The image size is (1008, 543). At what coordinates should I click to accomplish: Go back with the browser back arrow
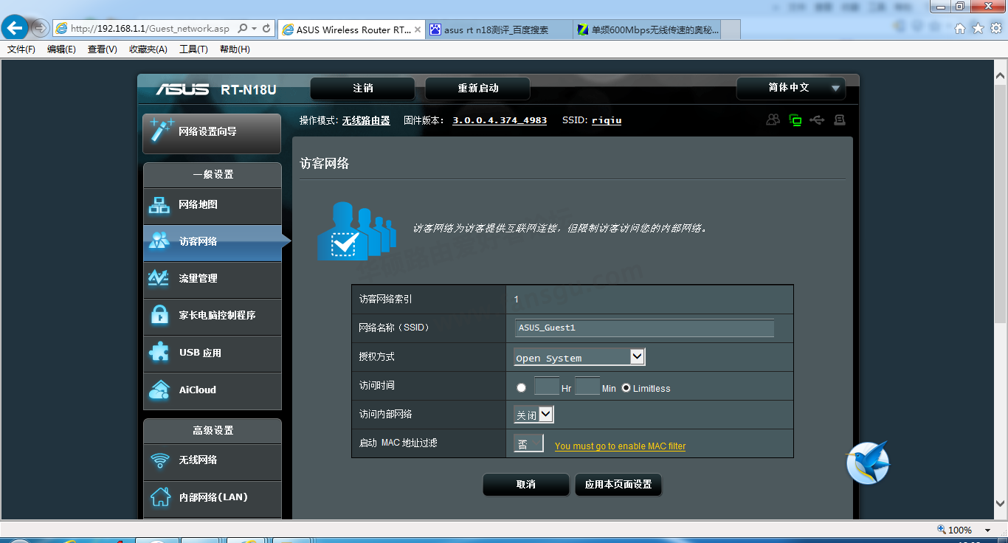coord(15,28)
